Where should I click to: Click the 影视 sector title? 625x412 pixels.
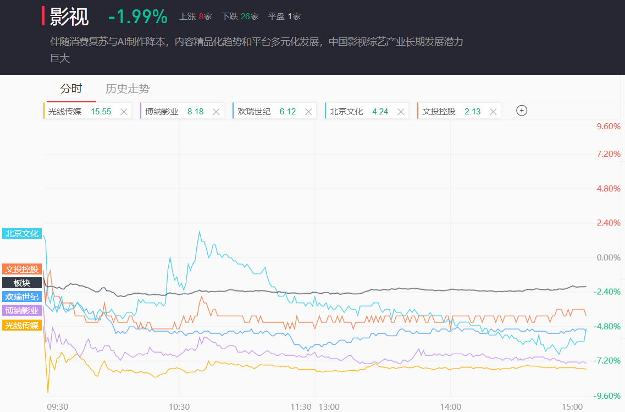(69, 17)
